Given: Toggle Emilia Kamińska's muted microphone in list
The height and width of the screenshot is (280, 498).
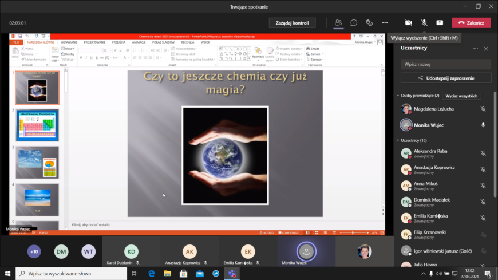Looking at the screenshot, I should [x=483, y=218].
